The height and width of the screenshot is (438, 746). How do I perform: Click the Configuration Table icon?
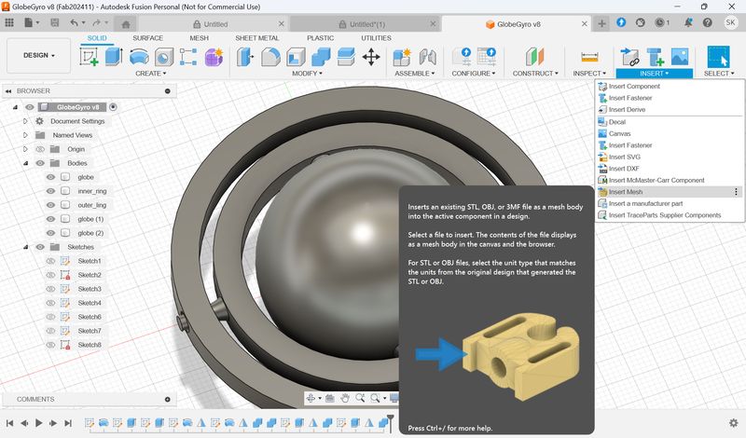(486, 57)
